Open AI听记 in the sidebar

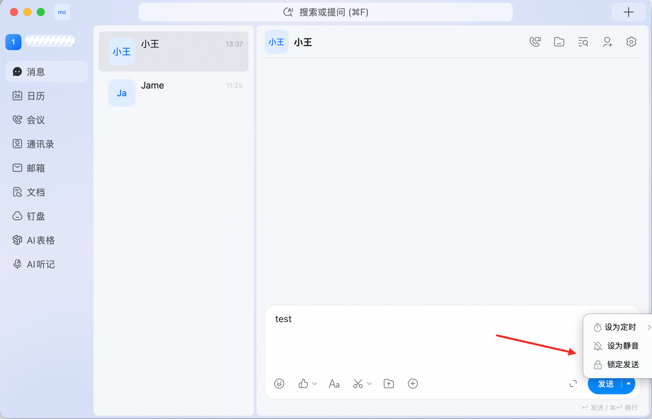pyautogui.click(x=47, y=264)
